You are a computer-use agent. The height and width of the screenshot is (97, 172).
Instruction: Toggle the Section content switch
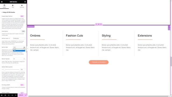23,93
